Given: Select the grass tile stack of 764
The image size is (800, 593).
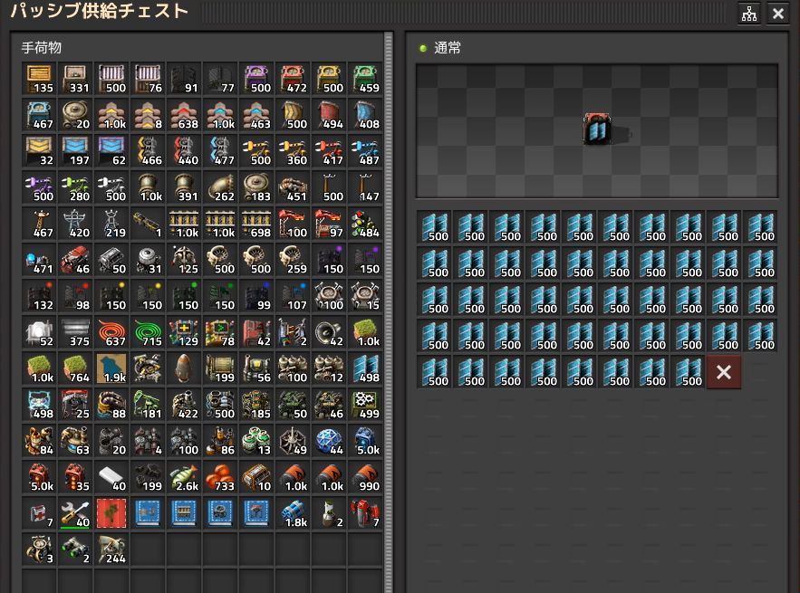Looking at the screenshot, I should 75,368.
